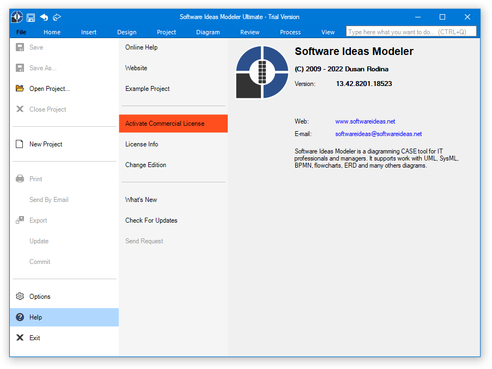
Task: Click the version number 13.42.8201.18523
Action: coord(363,84)
